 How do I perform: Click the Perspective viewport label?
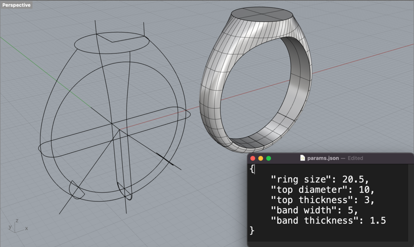(x=16, y=5)
